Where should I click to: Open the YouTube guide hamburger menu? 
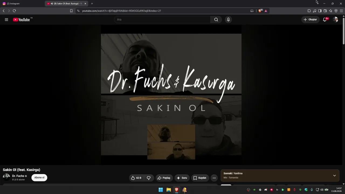6,20
